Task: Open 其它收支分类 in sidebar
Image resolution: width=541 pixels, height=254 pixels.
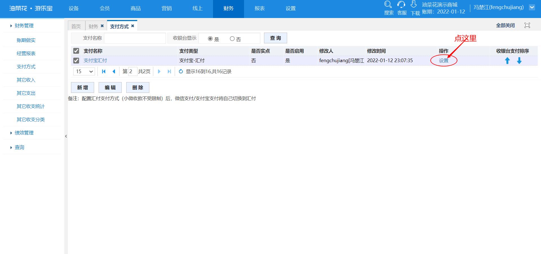Action: click(x=31, y=120)
